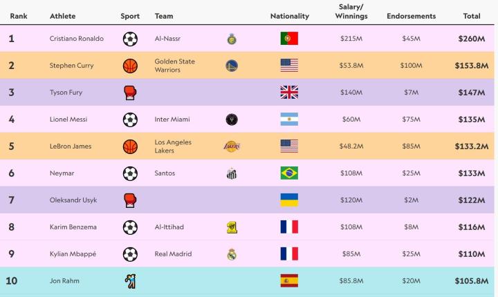Click the Total column header

point(472,15)
